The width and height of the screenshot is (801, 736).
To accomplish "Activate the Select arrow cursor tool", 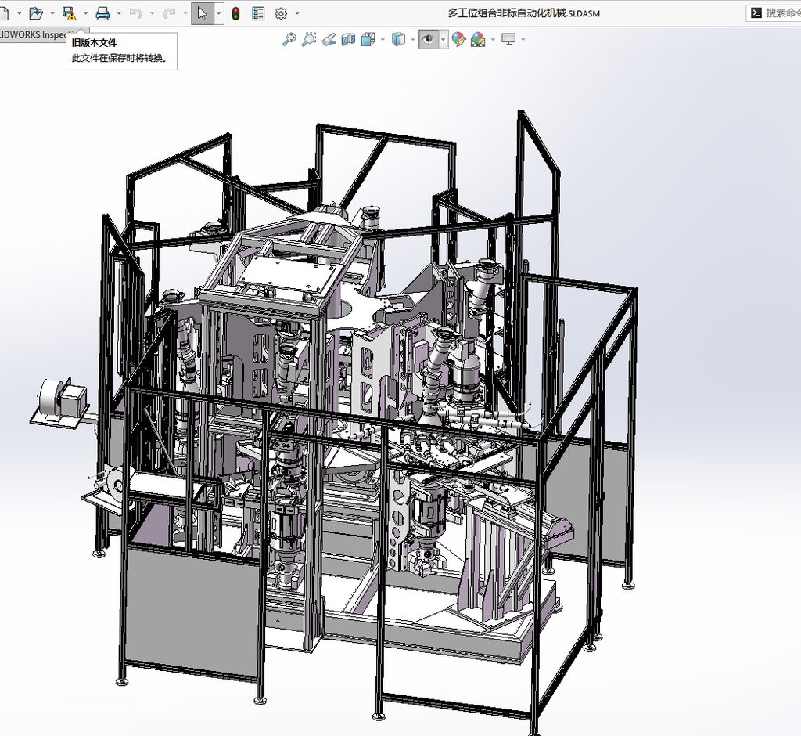I will pyautogui.click(x=203, y=13).
